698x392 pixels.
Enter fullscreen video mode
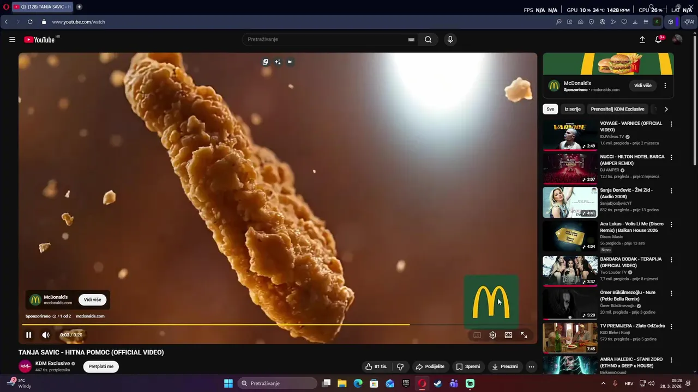(x=524, y=335)
